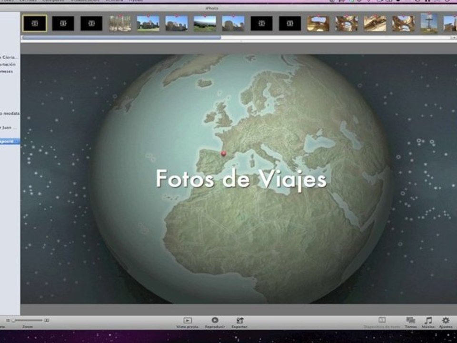Select the yellow-outlined title slide thumbnail
457x343 pixels.
click(x=35, y=23)
